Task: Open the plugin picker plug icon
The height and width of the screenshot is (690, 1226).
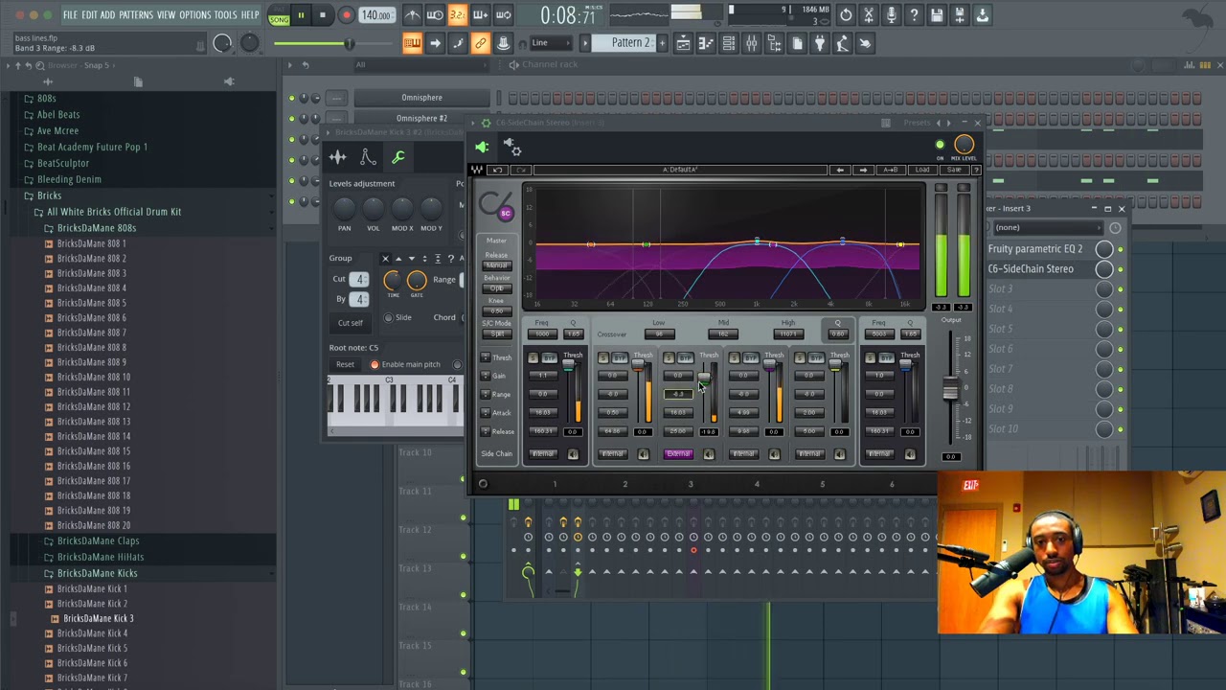Action: [820, 43]
